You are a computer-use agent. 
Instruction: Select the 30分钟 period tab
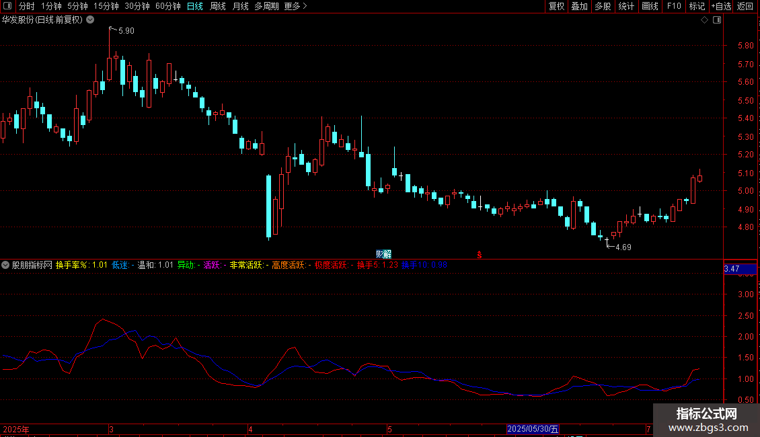pyautogui.click(x=137, y=6)
